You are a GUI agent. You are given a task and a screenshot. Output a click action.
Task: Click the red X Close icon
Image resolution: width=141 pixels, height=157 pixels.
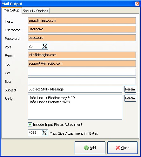click(x=118, y=148)
